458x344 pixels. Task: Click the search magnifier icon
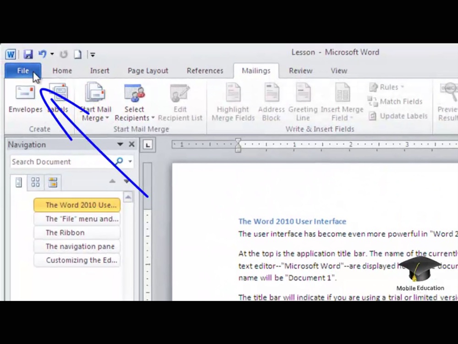[x=119, y=161]
